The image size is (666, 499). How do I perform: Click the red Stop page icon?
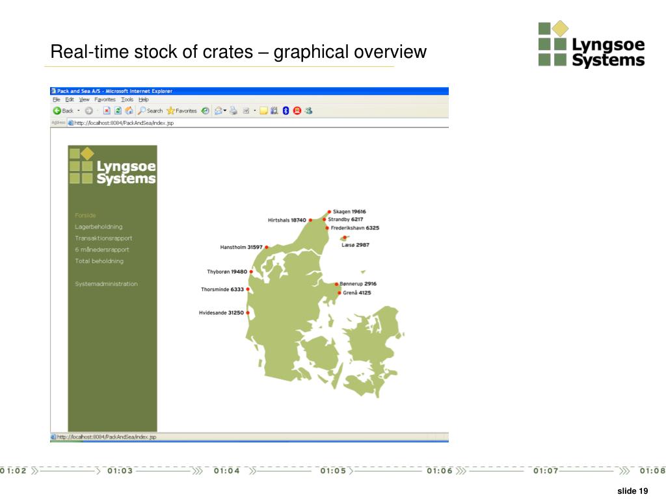[x=107, y=110]
